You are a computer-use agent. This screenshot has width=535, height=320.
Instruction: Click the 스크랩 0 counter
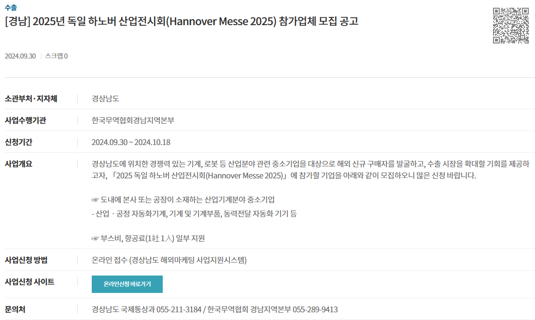click(56, 56)
